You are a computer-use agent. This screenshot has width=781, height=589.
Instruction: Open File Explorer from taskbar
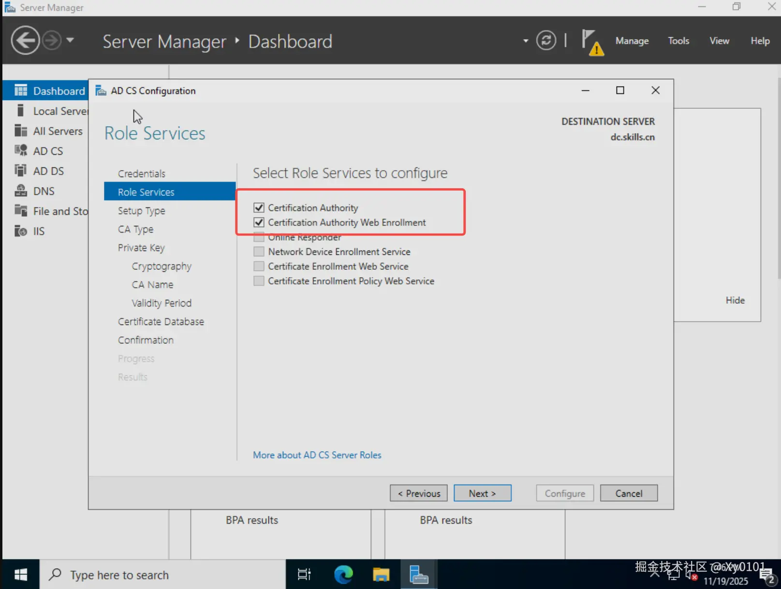pyautogui.click(x=381, y=574)
